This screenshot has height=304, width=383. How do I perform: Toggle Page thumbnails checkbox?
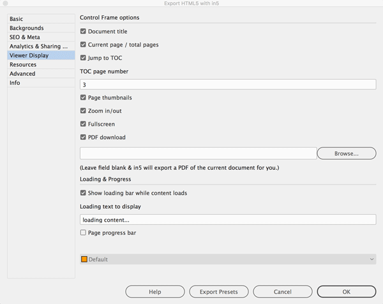83,98
